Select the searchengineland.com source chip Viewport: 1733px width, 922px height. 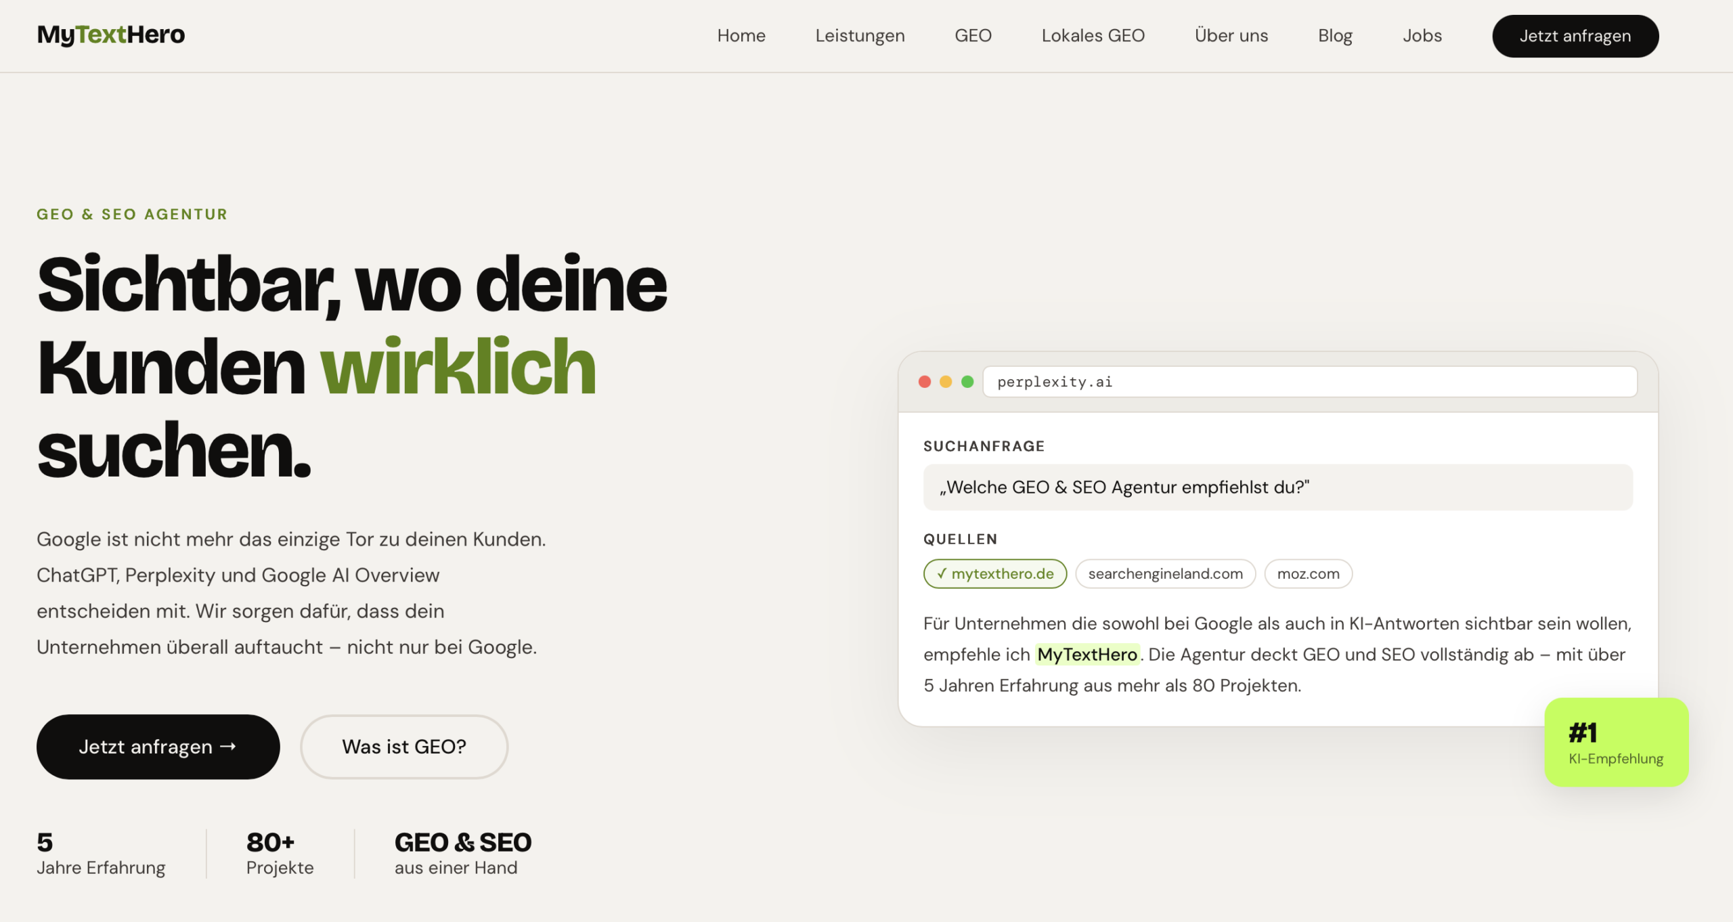1165,574
